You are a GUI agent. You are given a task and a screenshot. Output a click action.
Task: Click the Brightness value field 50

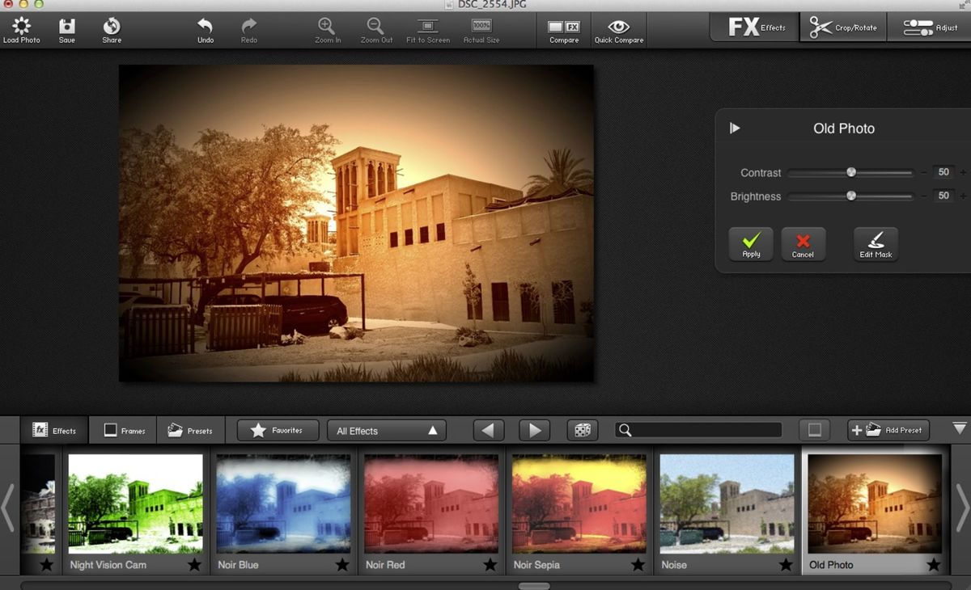click(943, 196)
